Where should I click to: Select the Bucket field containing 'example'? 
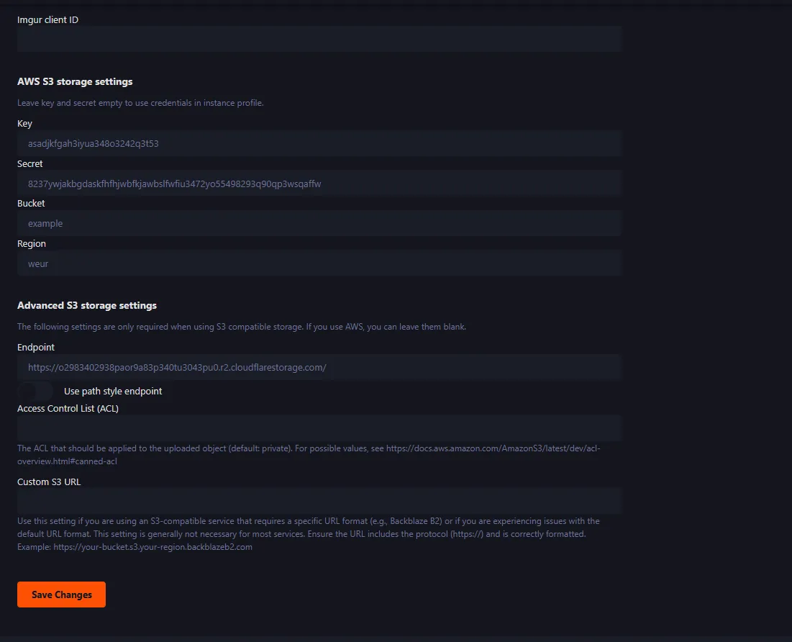point(319,223)
